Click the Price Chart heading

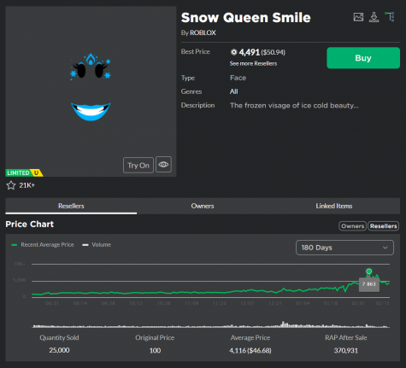[30, 225]
